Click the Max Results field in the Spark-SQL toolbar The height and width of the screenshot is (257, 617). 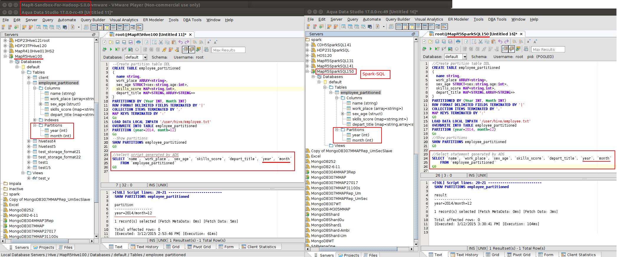[x=548, y=49]
